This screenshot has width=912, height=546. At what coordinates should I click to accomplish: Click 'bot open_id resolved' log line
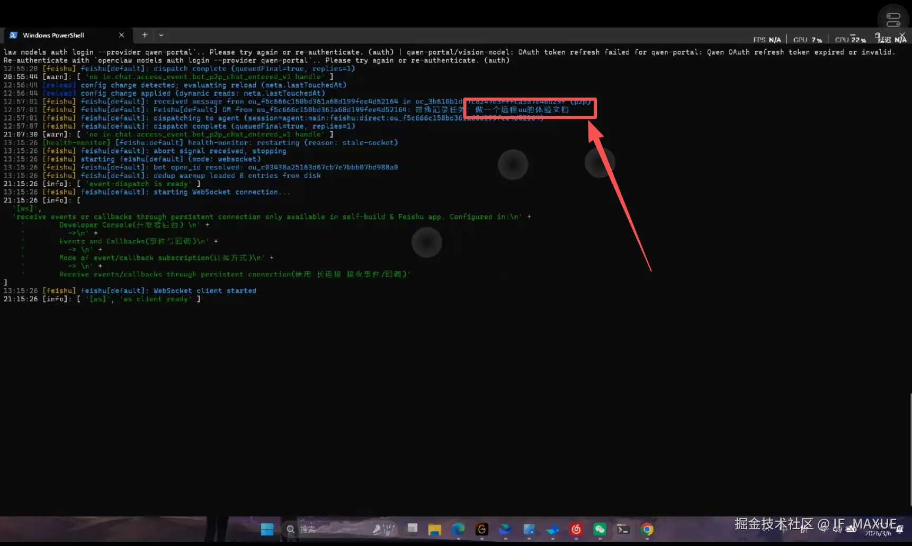pyautogui.click(x=201, y=168)
